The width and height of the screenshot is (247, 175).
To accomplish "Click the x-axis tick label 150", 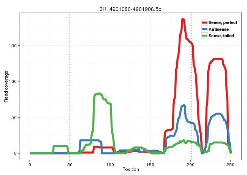I will pos(150,163).
